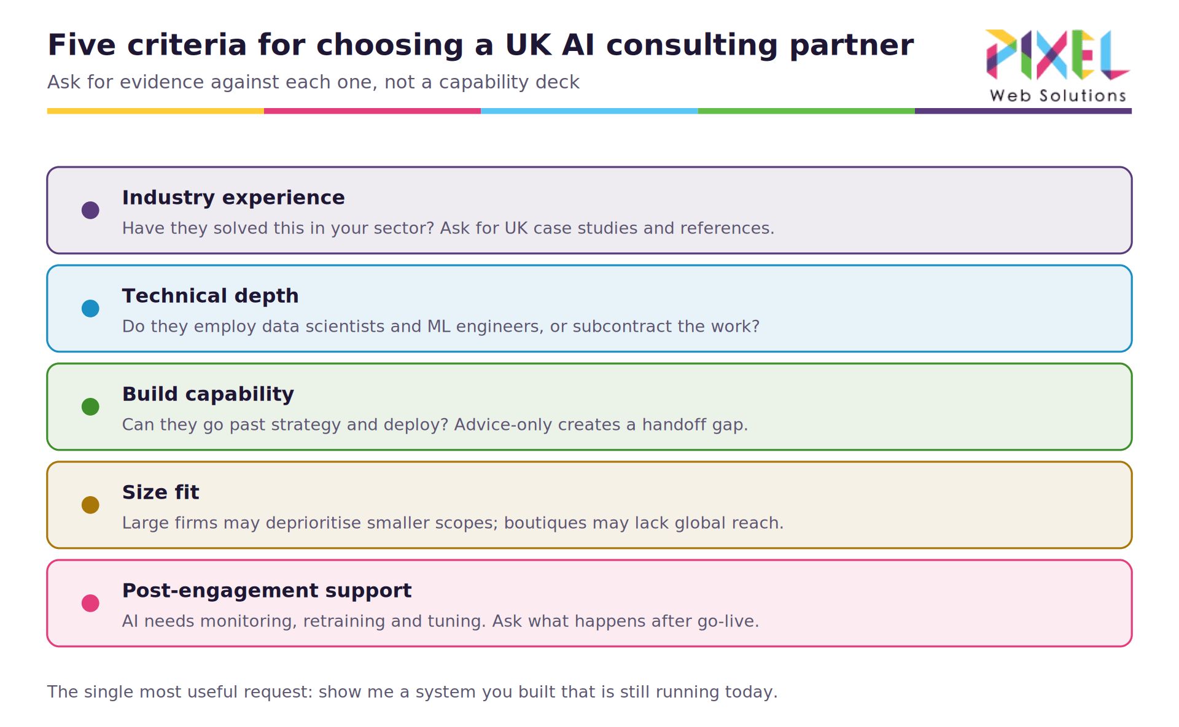Click the blue bullet beside Technical depth

[x=90, y=308]
